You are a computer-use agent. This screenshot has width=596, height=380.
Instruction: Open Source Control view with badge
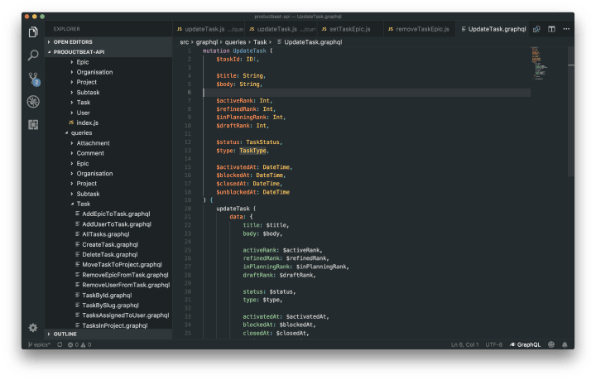coord(33,79)
